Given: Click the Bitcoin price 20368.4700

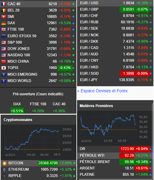Looking at the screenshot, I should [x=48, y=163].
